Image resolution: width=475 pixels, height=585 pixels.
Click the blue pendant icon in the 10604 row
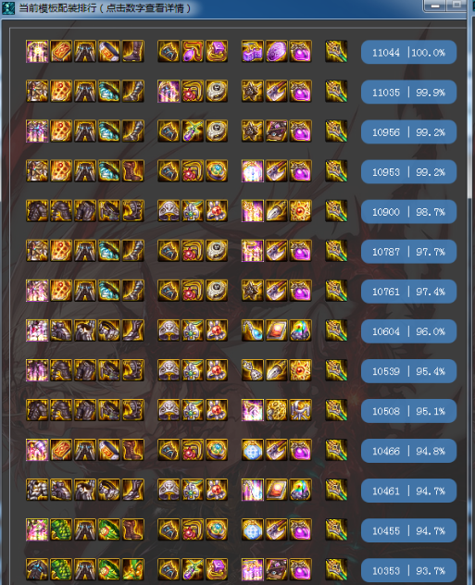(x=253, y=330)
